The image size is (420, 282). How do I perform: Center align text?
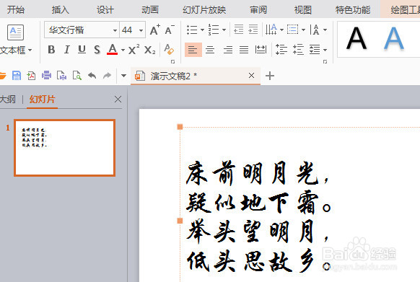pos(210,50)
